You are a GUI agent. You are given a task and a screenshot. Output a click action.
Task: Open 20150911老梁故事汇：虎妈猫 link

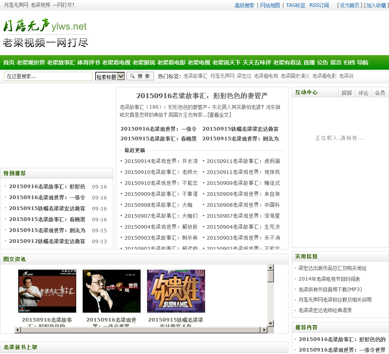244,161
